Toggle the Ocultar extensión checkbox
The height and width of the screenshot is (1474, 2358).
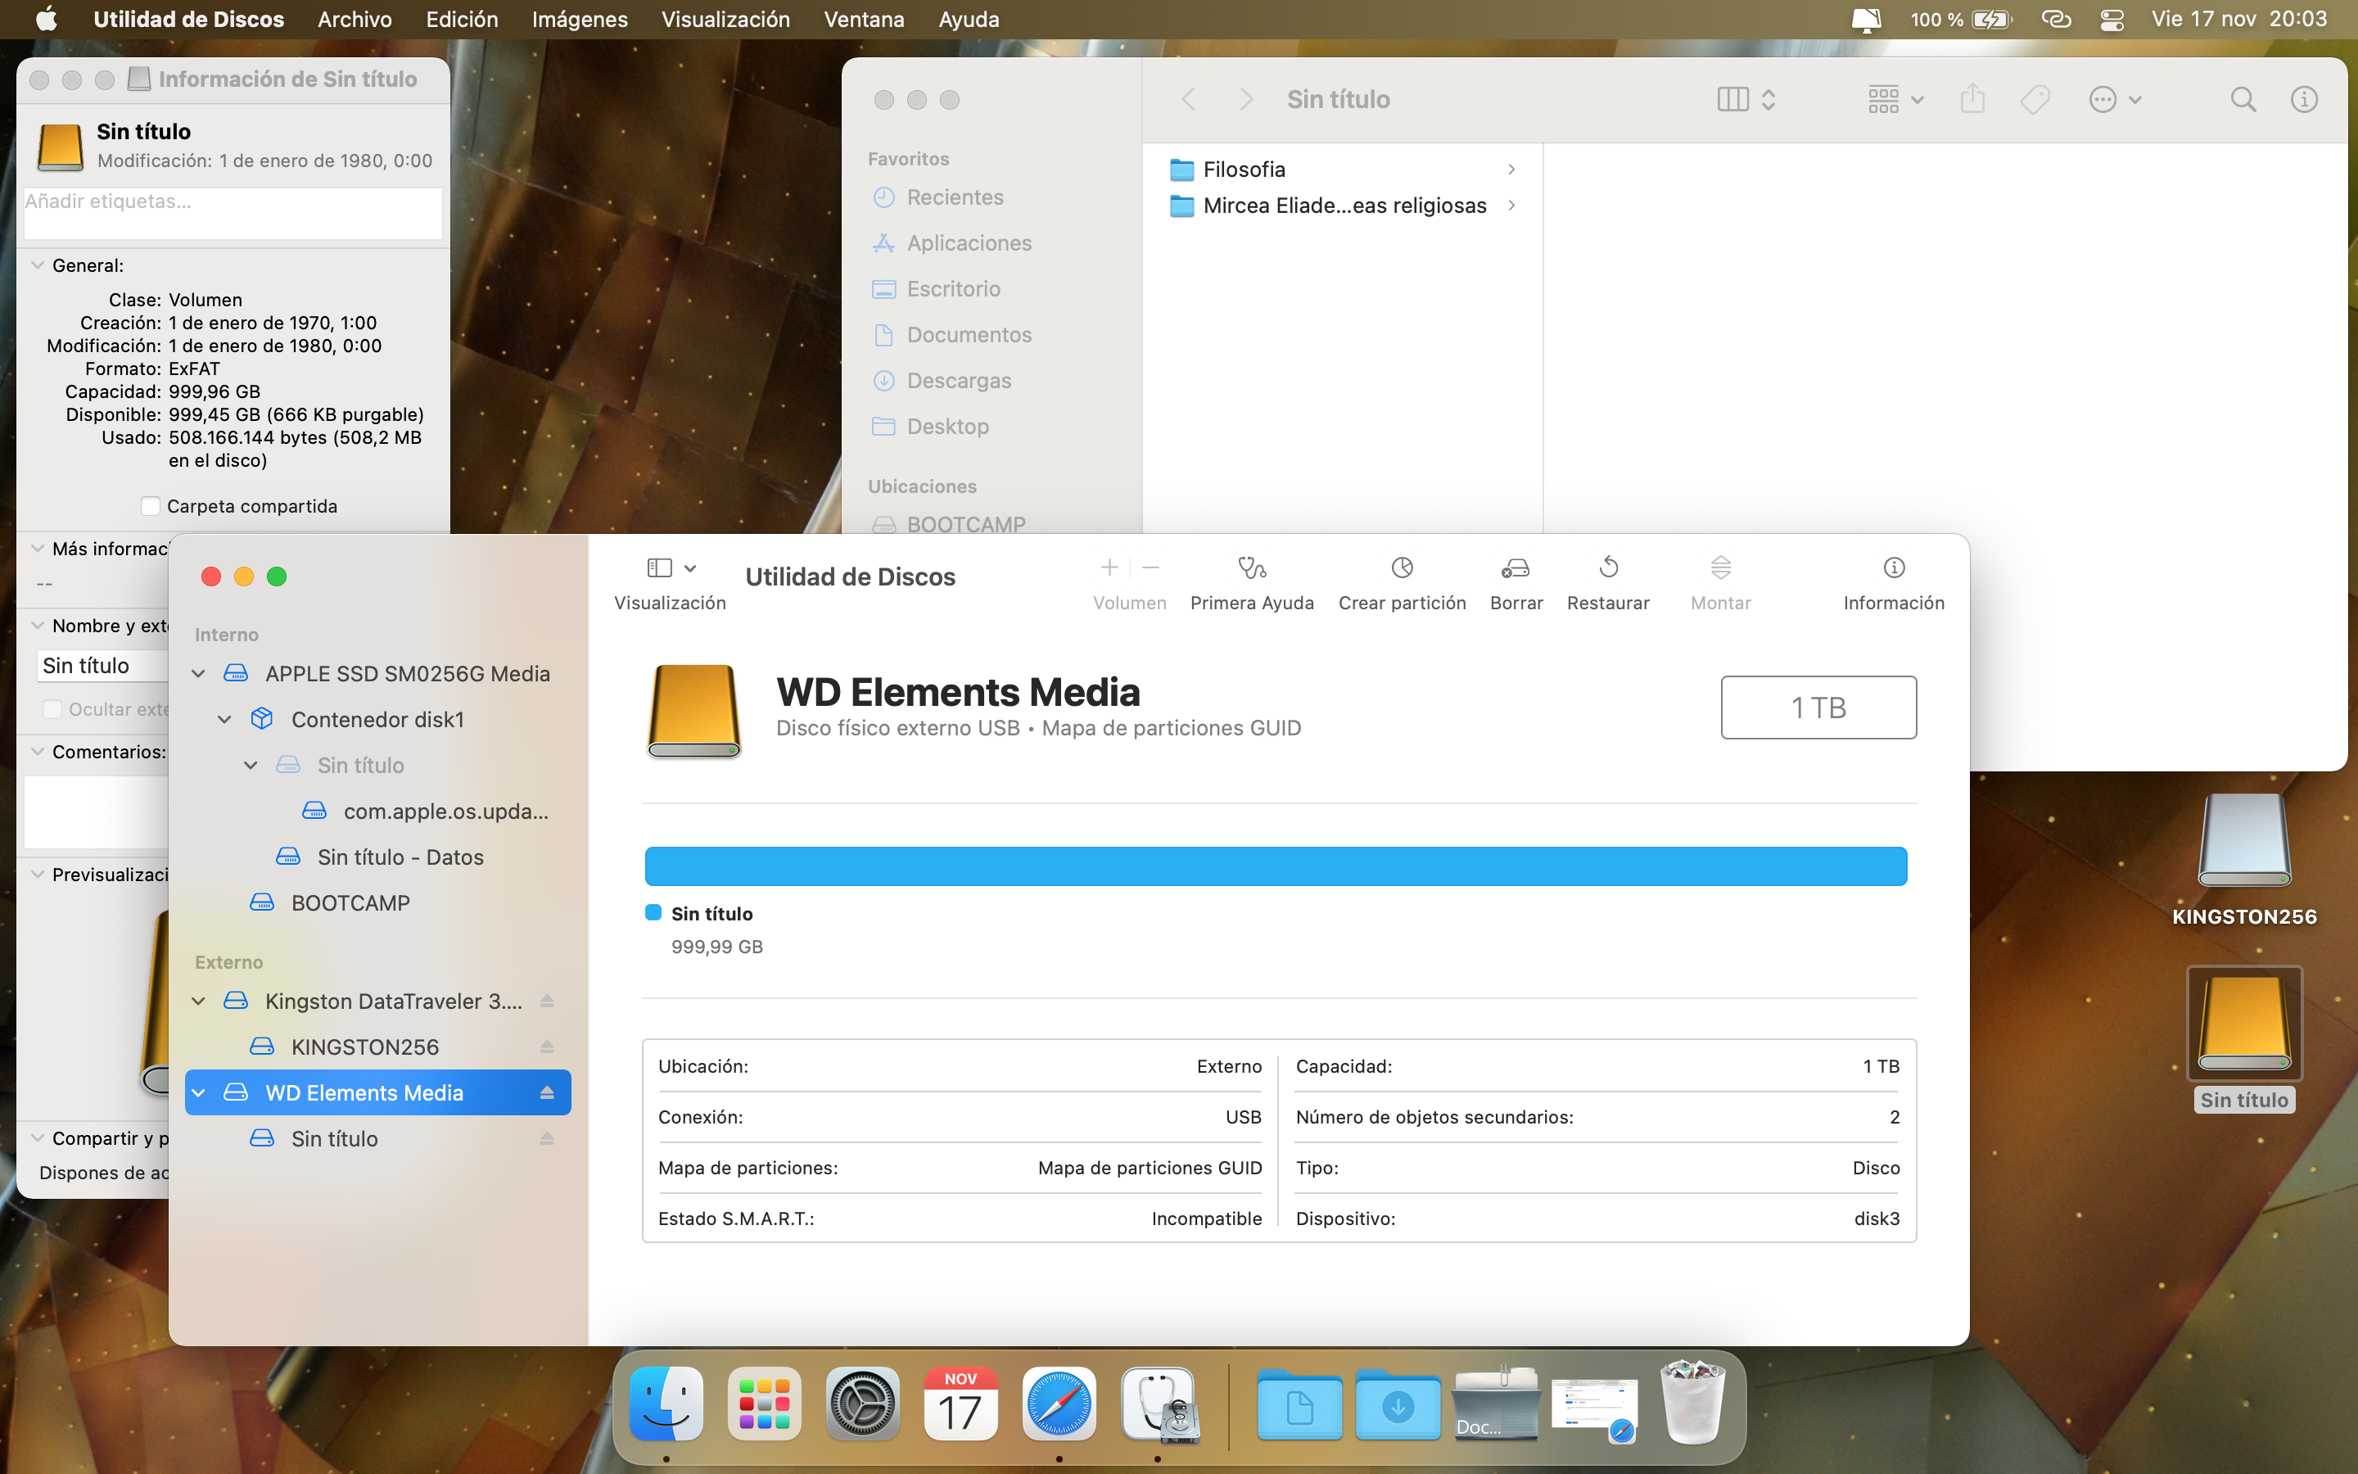(x=52, y=708)
